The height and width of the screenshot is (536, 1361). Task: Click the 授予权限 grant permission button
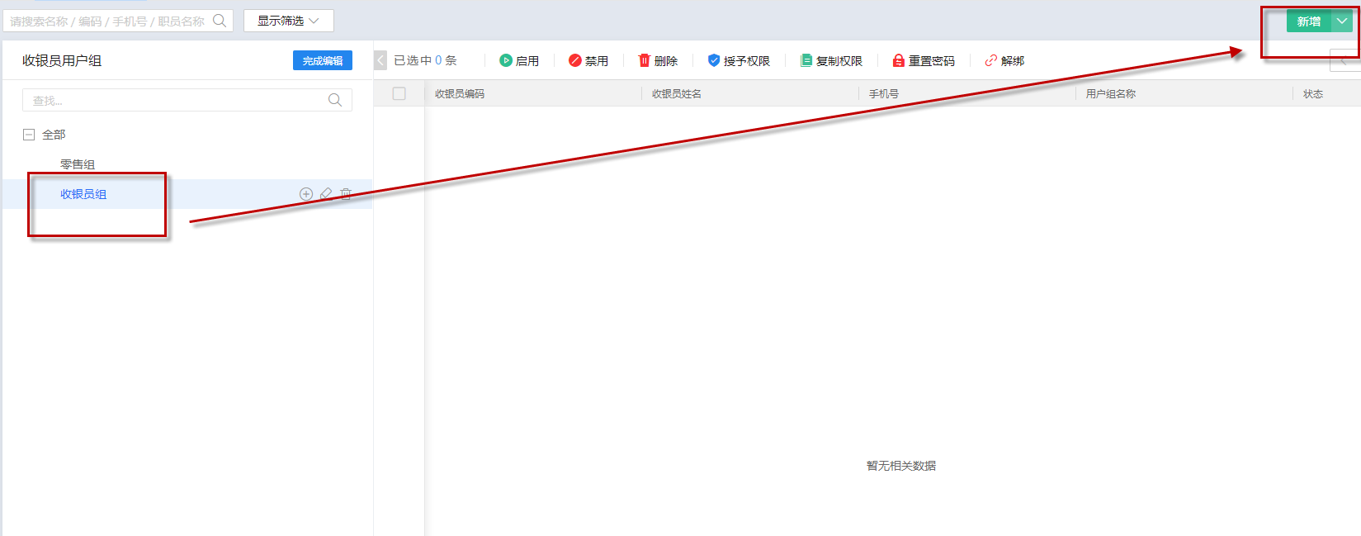[739, 60]
